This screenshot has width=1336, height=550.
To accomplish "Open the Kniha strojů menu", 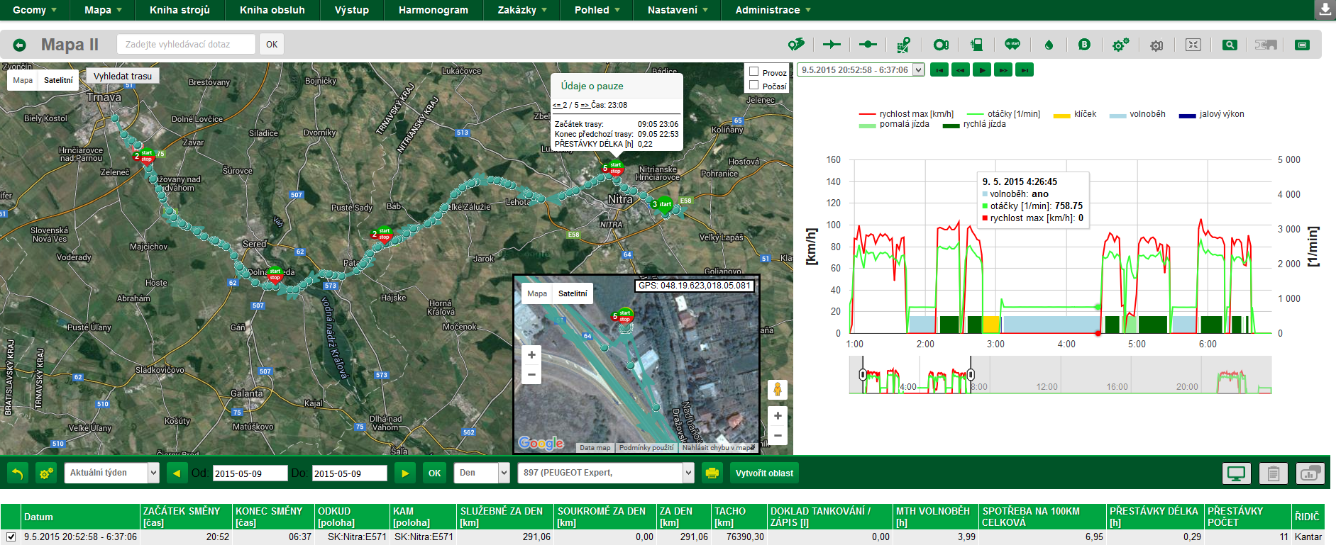I will click(x=180, y=10).
